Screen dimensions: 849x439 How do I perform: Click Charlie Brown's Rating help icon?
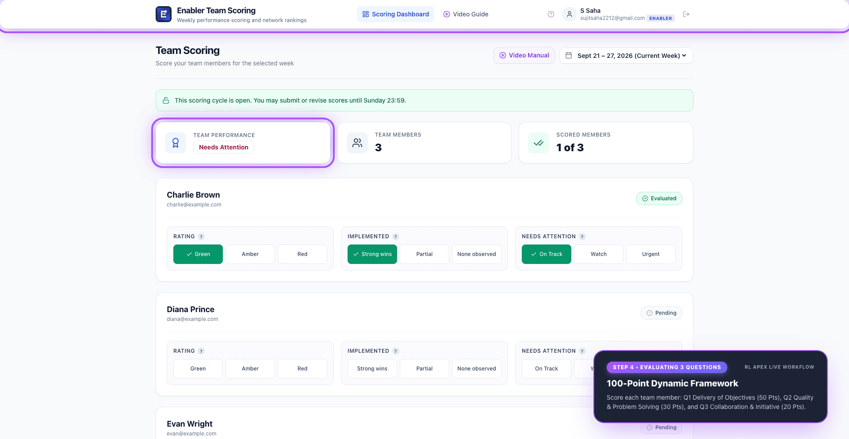201,237
